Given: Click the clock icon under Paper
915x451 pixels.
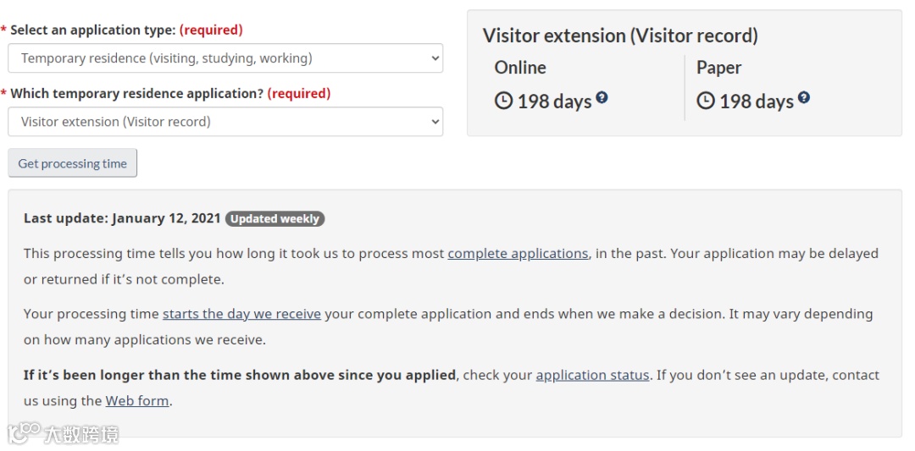Looking at the screenshot, I should pyautogui.click(x=706, y=102).
